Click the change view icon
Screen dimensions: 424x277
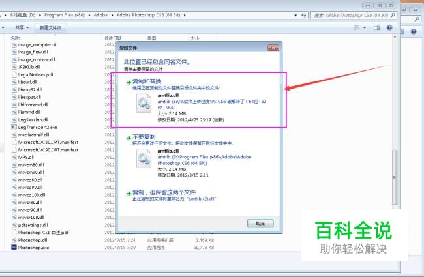(357, 27)
